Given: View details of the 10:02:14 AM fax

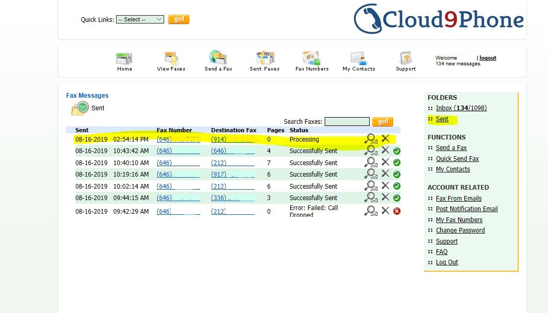Looking at the screenshot, I should [371, 186].
